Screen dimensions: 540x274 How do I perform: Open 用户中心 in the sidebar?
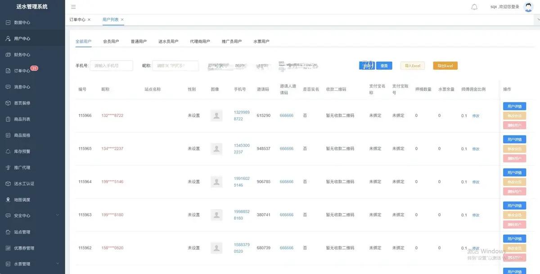(32, 39)
